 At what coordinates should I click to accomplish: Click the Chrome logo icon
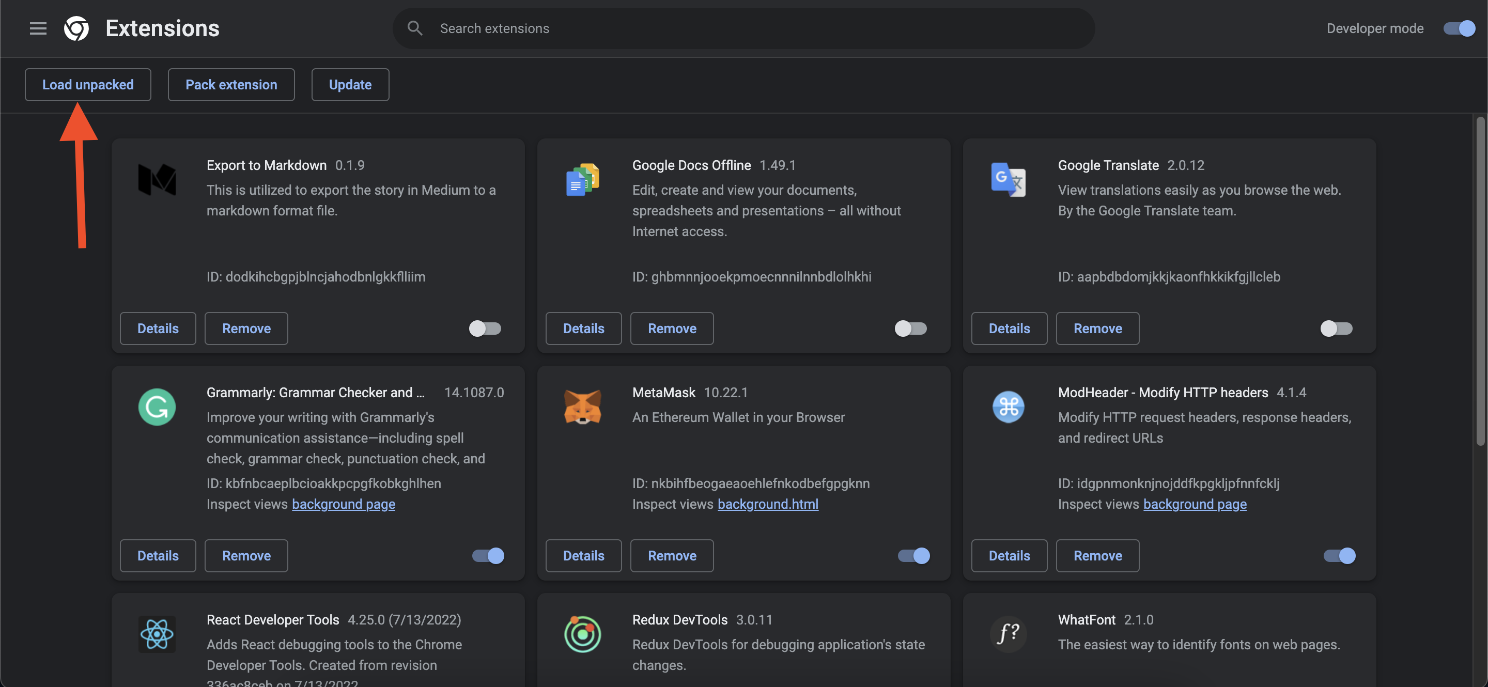76,28
